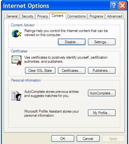Switch to the Advanced tab
This screenshot has height=144, width=129.
click(115, 16)
